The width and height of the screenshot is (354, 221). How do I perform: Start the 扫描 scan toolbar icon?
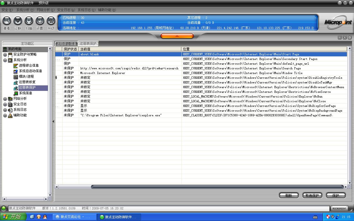tap(29, 21)
